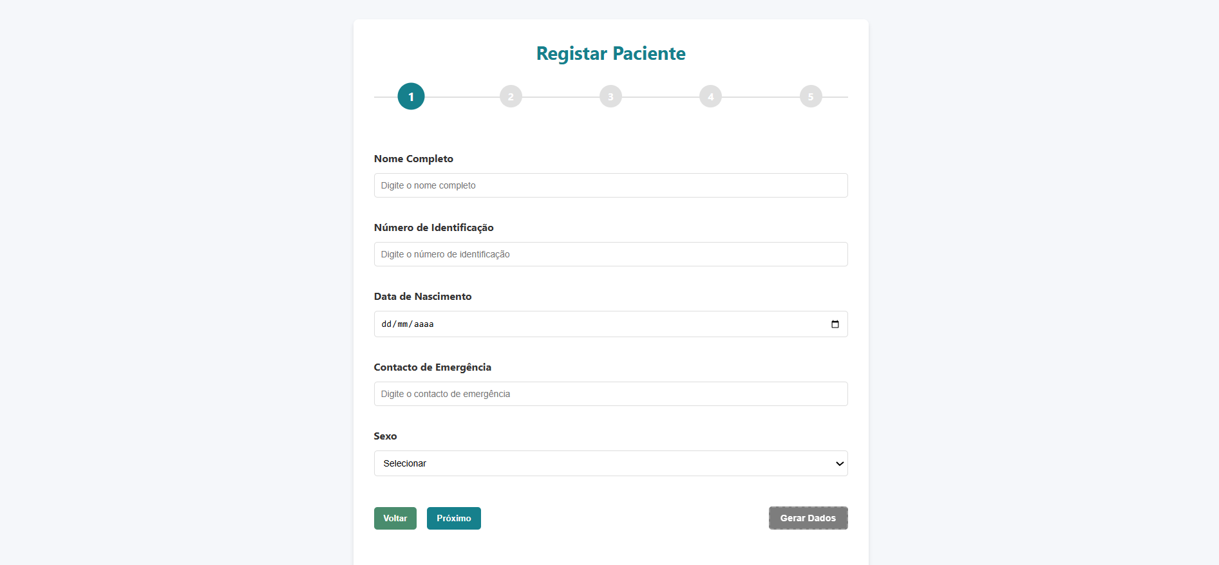The width and height of the screenshot is (1219, 565).
Task: Select step 3 in the progress bar
Action: coord(610,96)
